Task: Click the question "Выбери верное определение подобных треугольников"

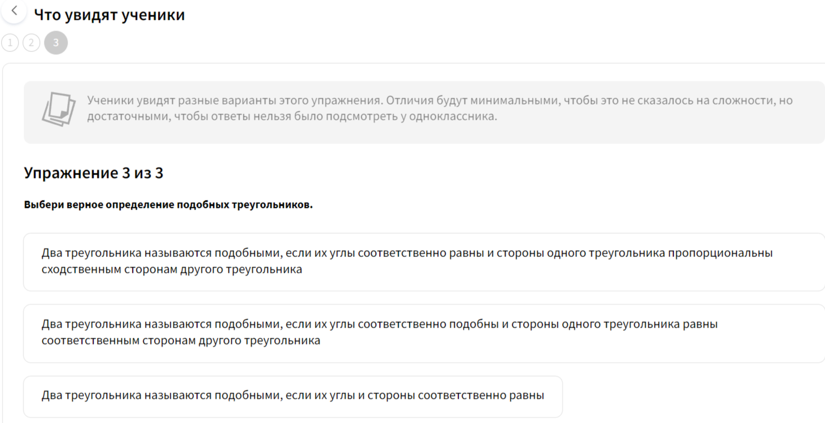Action: tap(168, 204)
